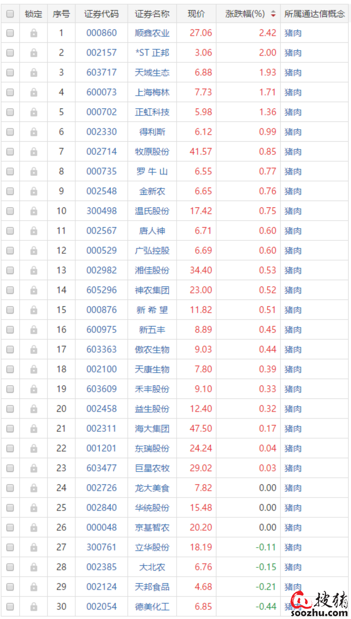Image resolution: width=351 pixels, height=619 pixels.
Task: Click stock code 603477
Action: click(x=102, y=468)
